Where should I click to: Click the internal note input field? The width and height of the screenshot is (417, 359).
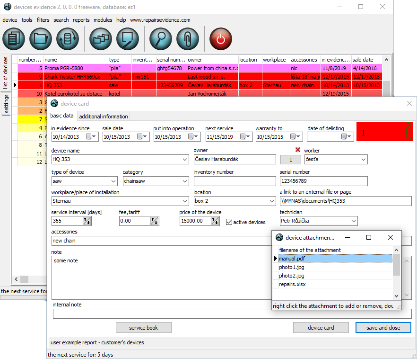(x=232, y=314)
